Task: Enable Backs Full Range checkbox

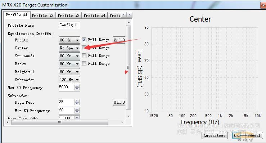Action: pos(84,64)
